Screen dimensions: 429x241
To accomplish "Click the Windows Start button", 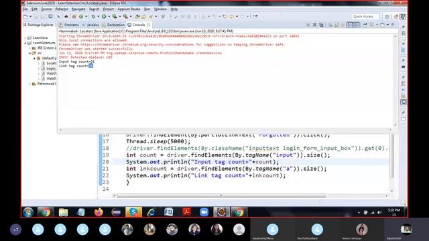I will coord(28,212).
